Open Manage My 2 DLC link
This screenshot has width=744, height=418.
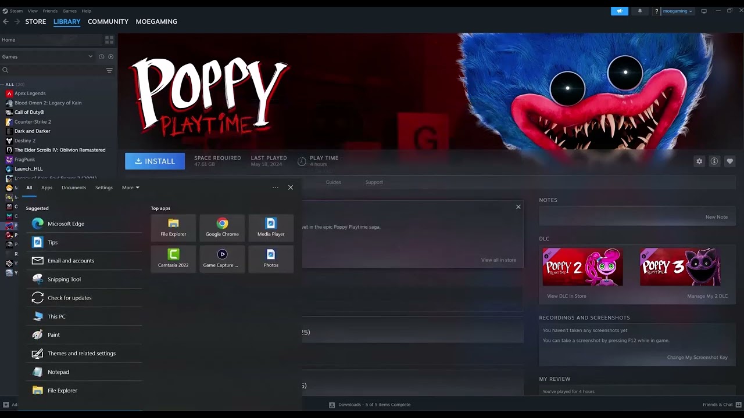[707, 296]
